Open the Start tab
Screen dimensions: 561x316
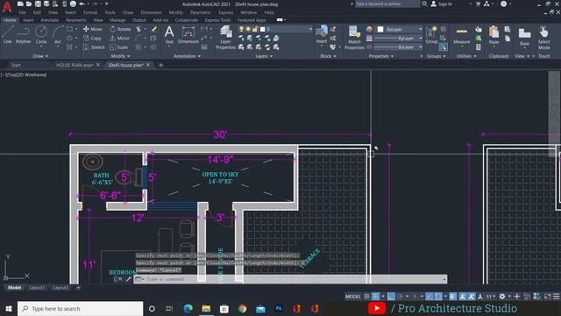[16, 65]
